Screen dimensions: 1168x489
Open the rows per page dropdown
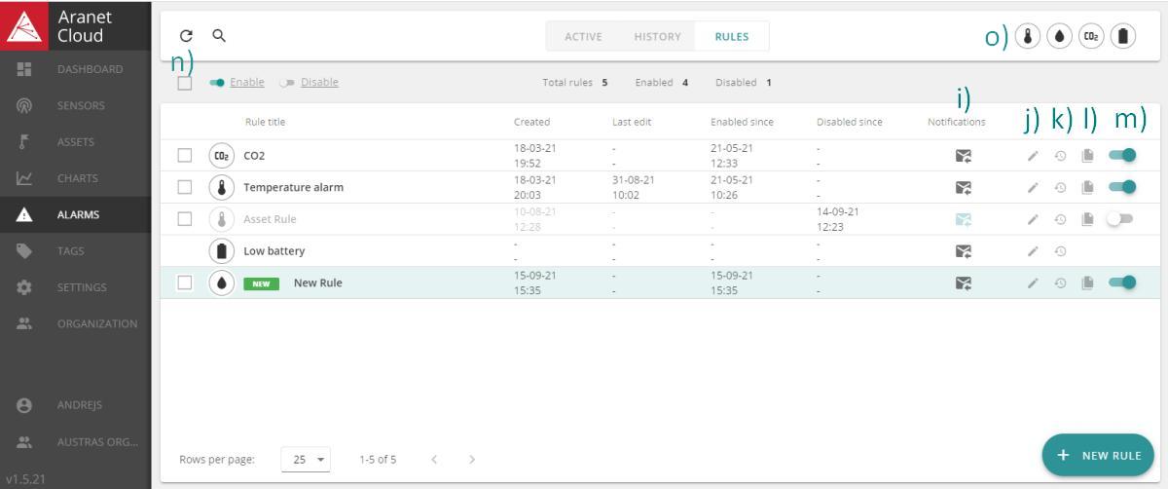tap(307, 459)
